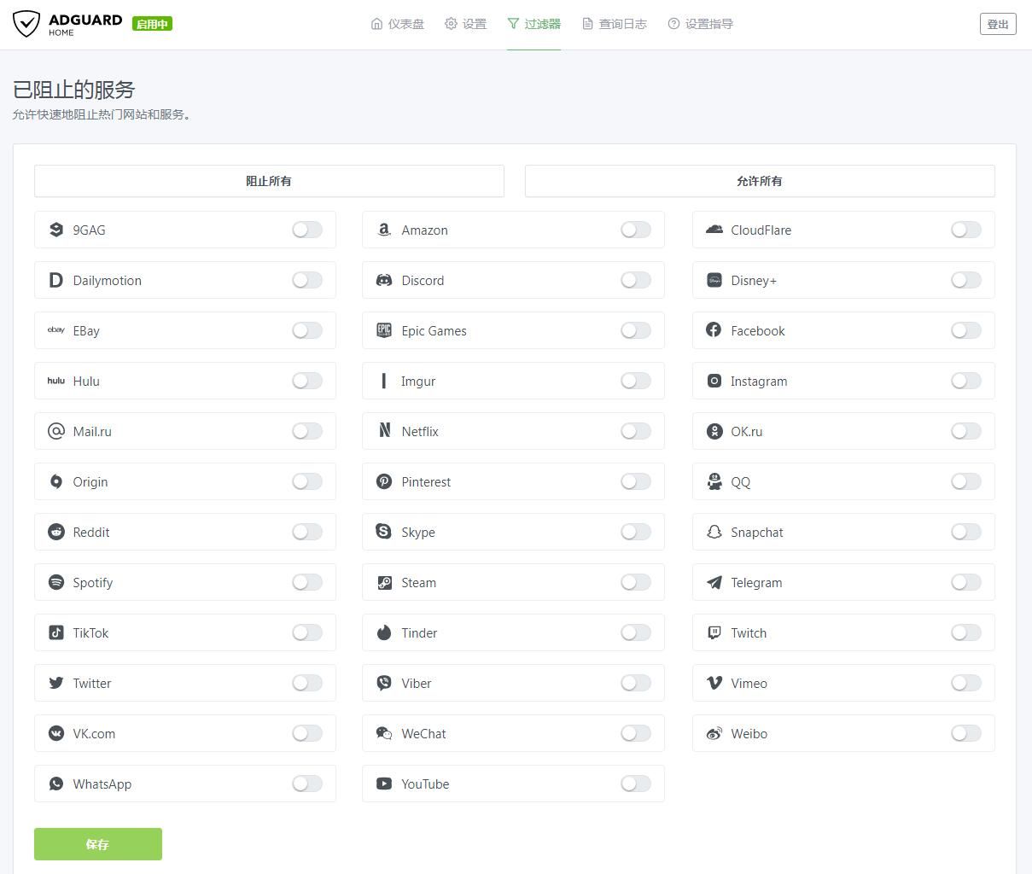Click the Discord service icon
The height and width of the screenshot is (874, 1032).
point(384,280)
